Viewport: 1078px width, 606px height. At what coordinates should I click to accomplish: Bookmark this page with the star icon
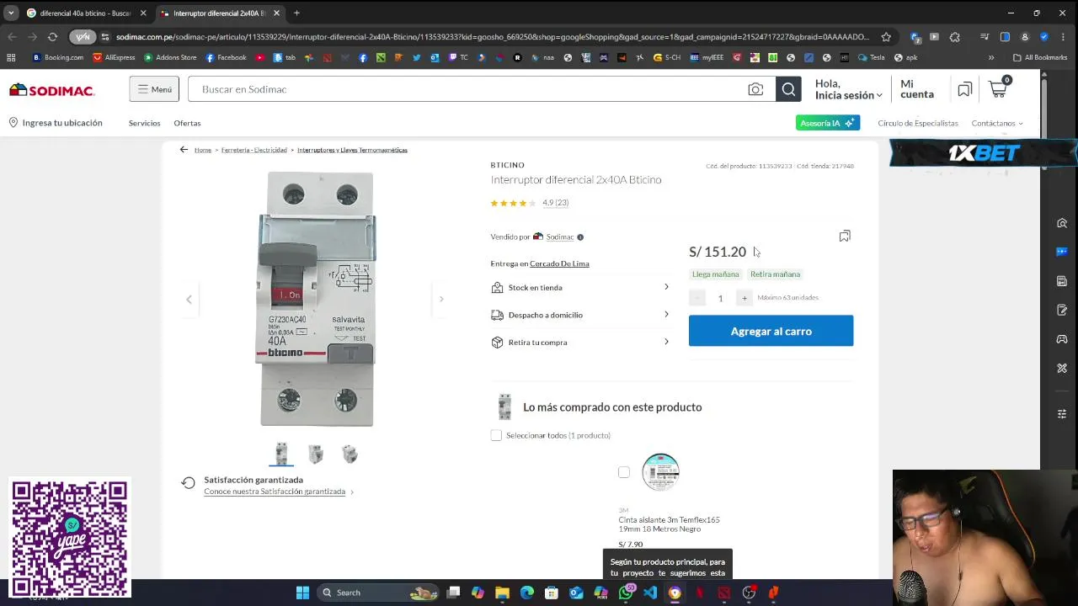pyautogui.click(x=886, y=37)
